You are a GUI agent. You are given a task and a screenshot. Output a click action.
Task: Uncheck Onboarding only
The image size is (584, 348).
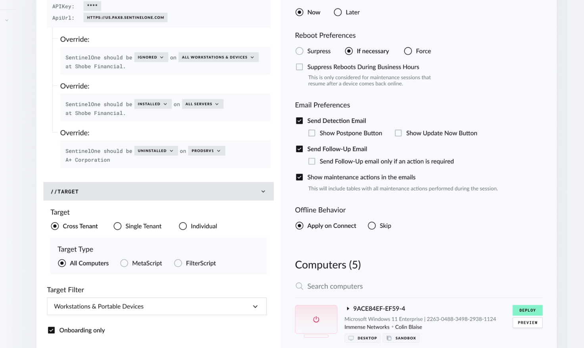point(51,330)
